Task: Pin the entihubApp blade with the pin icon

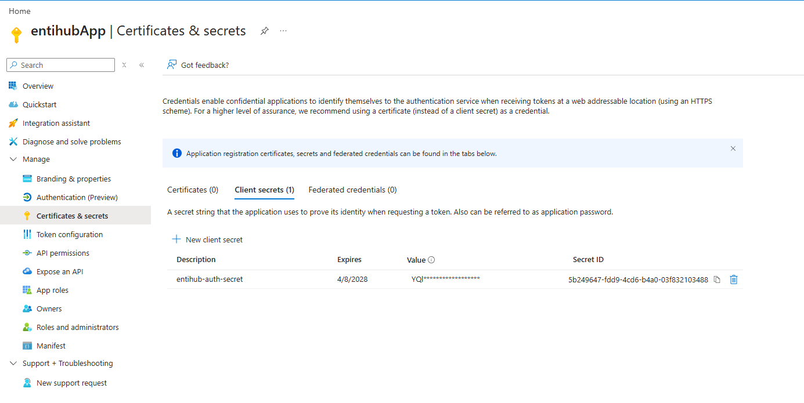Action: [x=264, y=31]
